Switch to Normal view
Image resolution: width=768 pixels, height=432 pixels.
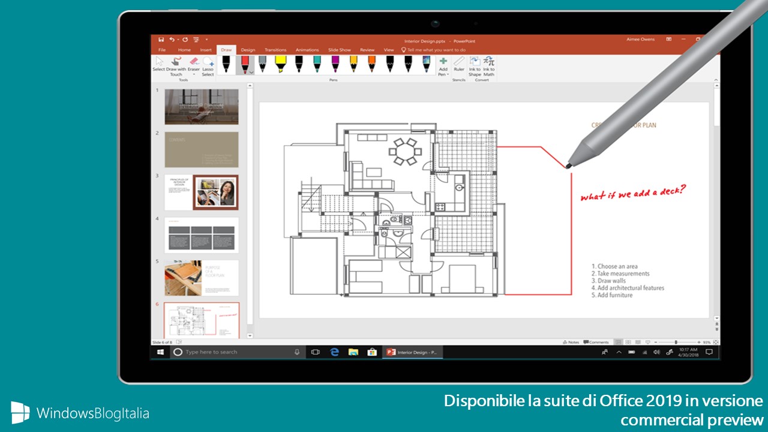pos(619,342)
